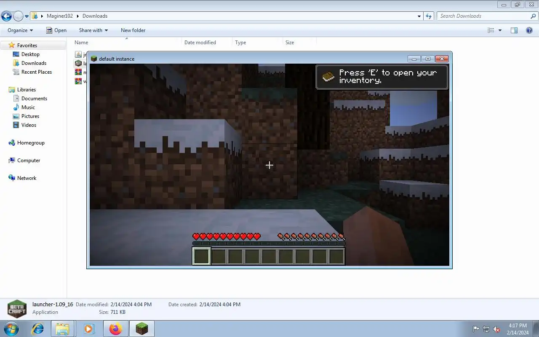539x337 pixels.
Task: Open the recent pages dropdown arrow
Action: (x=27, y=16)
